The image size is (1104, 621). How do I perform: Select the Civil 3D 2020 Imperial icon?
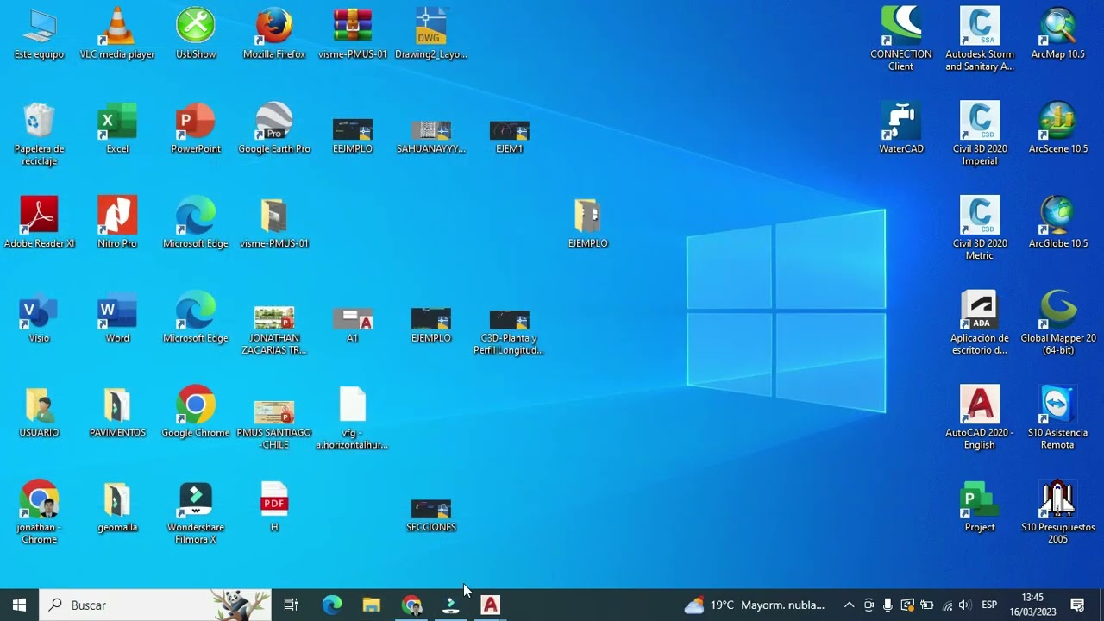(980, 134)
